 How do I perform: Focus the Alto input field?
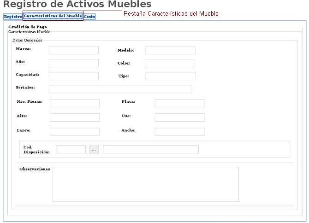[x=75, y=117]
